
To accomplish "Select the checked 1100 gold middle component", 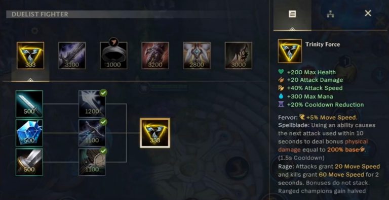I will tap(92, 133).
